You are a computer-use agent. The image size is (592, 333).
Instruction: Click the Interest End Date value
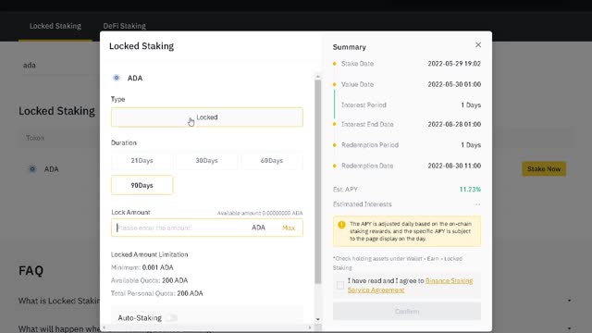point(454,124)
